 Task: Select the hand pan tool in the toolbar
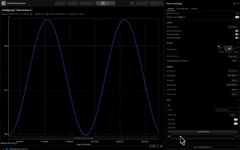(108, 3)
